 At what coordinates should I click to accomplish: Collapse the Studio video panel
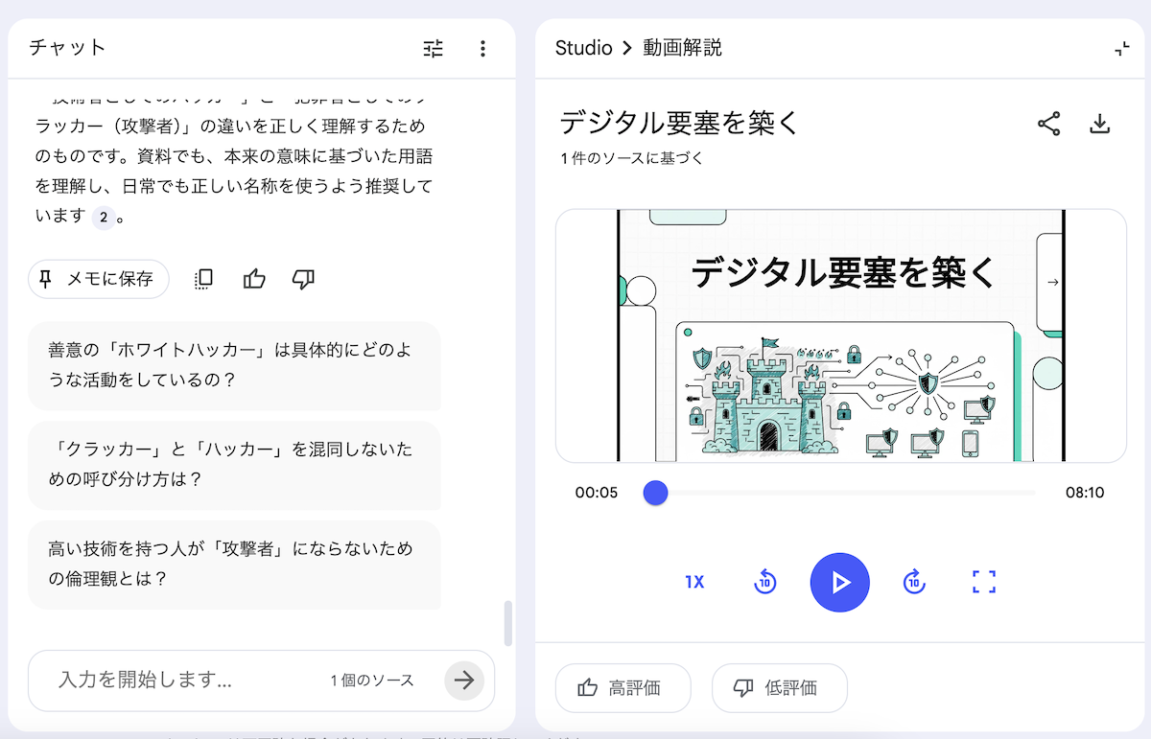pos(1121,49)
